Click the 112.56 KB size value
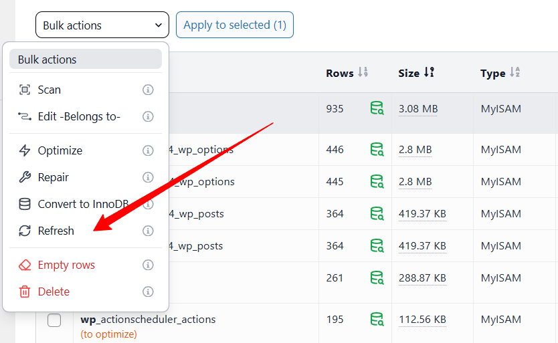Viewport: 558px width, 343px height. (x=422, y=319)
